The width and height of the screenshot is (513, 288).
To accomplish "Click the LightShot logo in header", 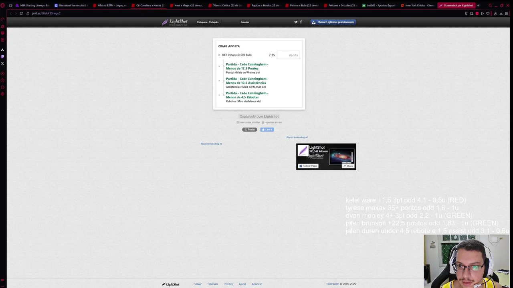I will click(x=175, y=22).
